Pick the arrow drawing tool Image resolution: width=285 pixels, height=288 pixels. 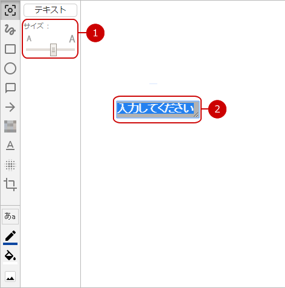pyautogui.click(x=10, y=107)
